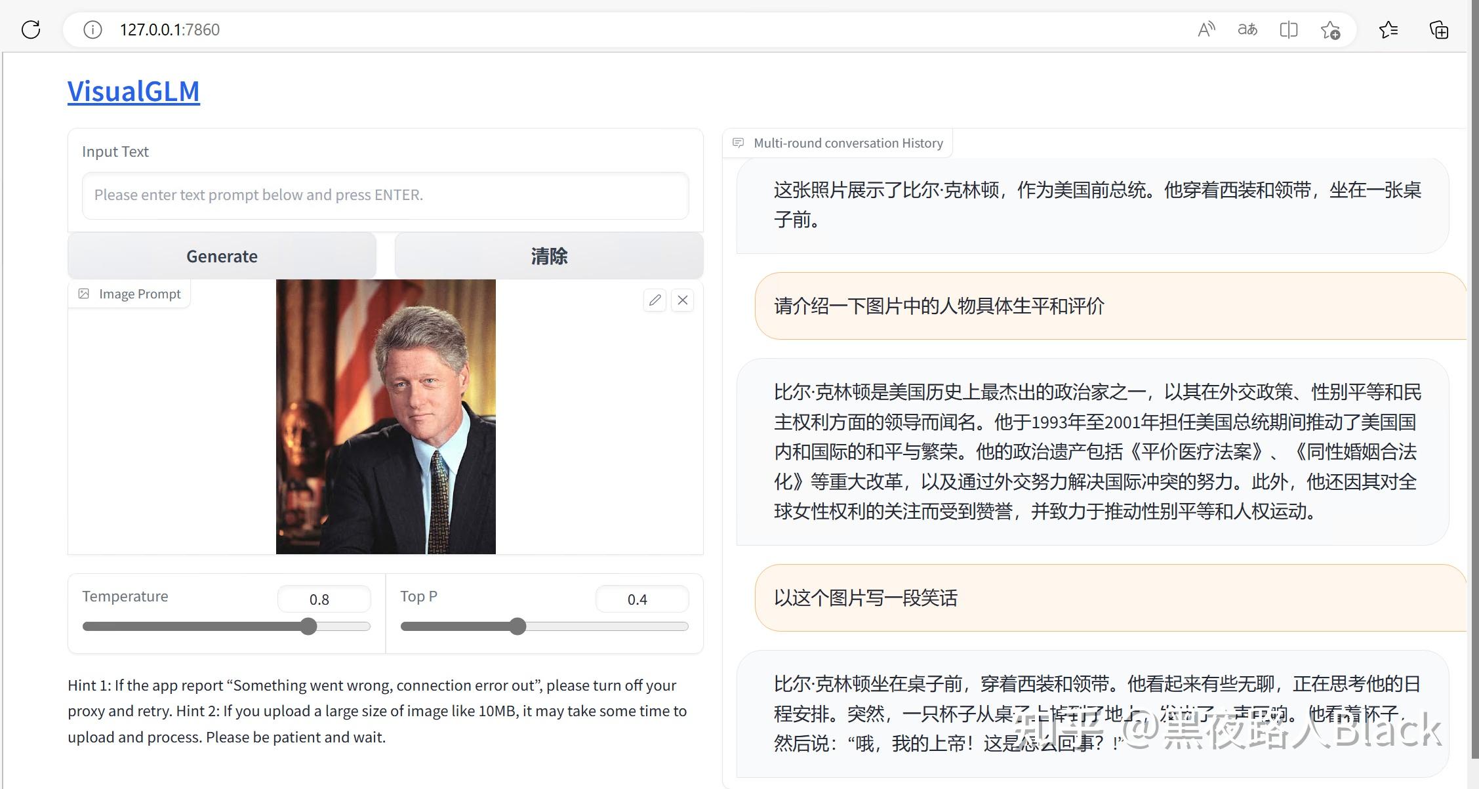This screenshot has width=1479, height=789.
Task: Edit the image with pencil icon
Action: [655, 300]
